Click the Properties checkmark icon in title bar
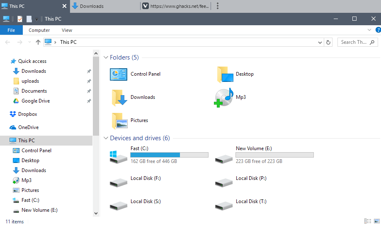 (x=20, y=19)
